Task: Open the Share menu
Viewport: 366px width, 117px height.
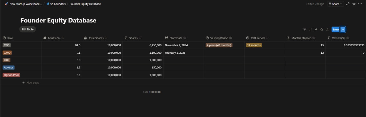Action: 335,4
